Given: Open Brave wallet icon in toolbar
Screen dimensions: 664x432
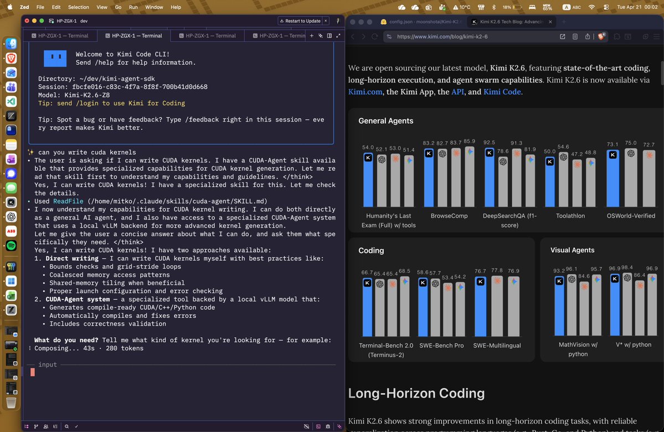Looking at the screenshot, I should point(627,37).
